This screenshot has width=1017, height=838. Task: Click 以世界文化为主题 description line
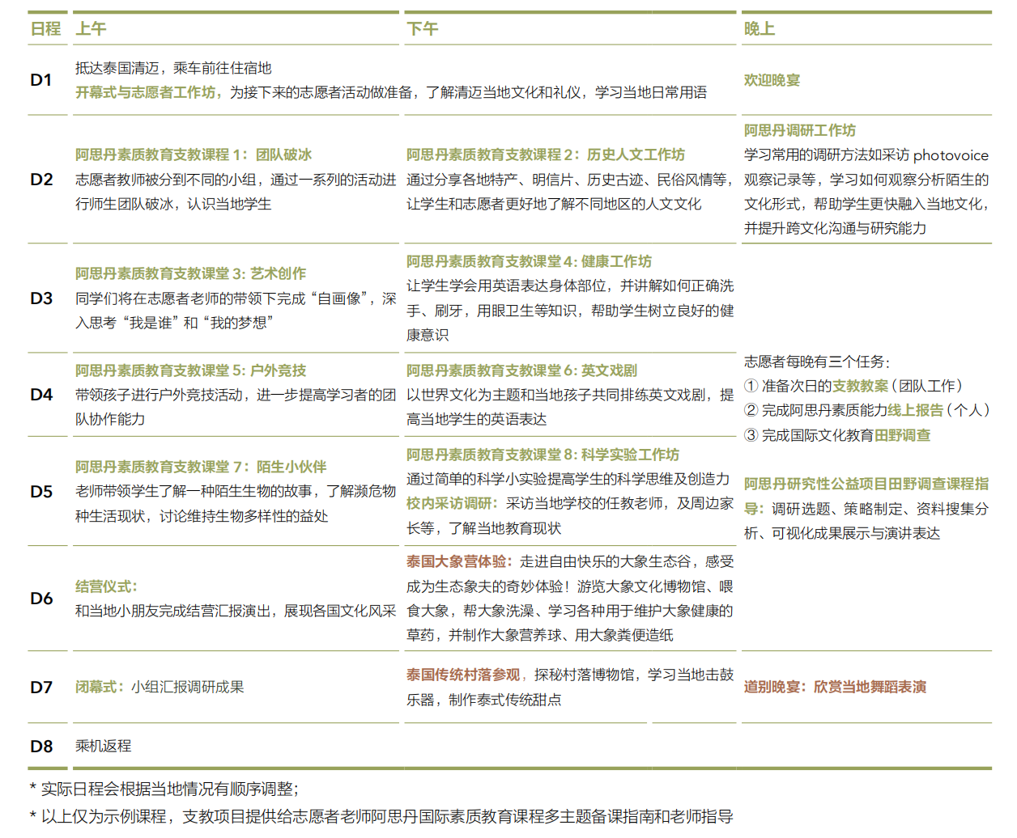point(570,395)
